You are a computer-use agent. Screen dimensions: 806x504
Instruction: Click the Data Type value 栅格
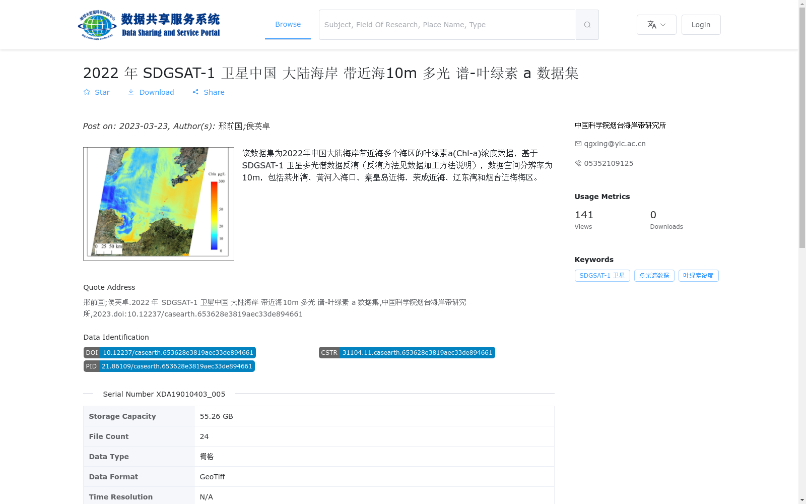point(207,457)
